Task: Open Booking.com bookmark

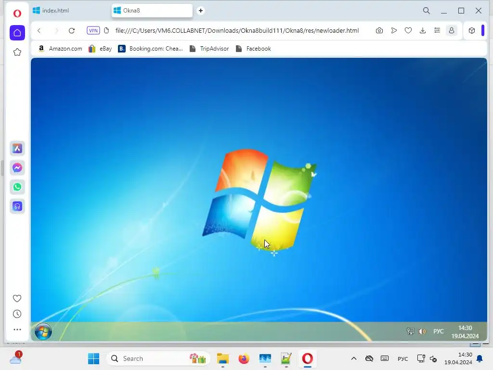Action: click(150, 49)
